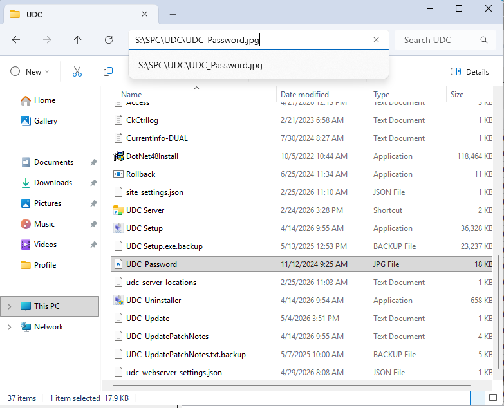This screenshot has width=504, height=408.
Task: Select the CkCtrllog file icon
Action: [118, 120]
